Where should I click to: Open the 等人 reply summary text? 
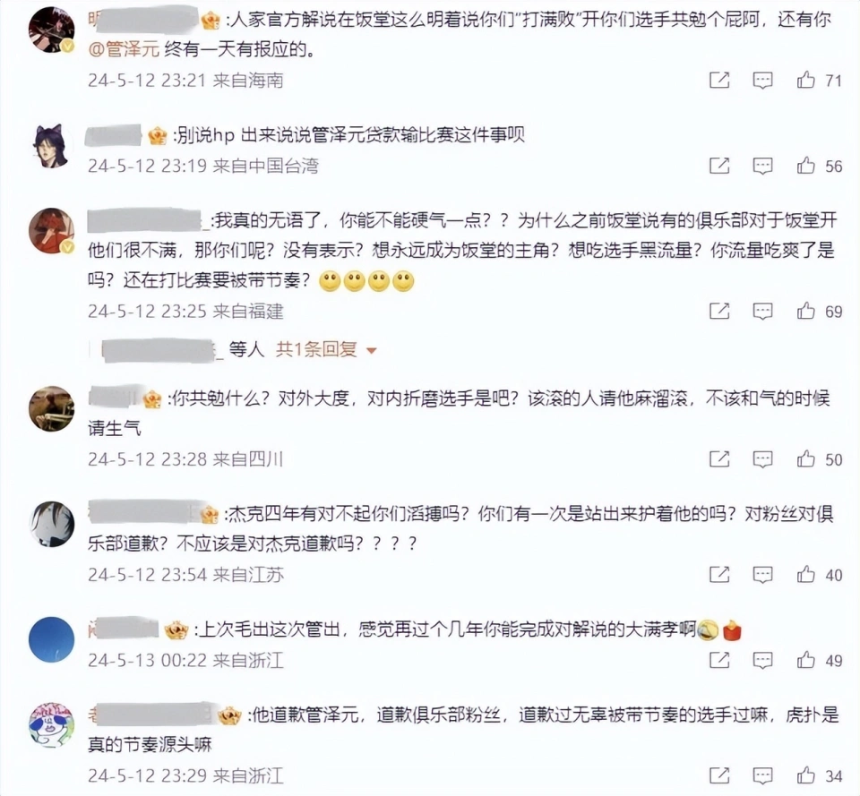pos(246,349)
